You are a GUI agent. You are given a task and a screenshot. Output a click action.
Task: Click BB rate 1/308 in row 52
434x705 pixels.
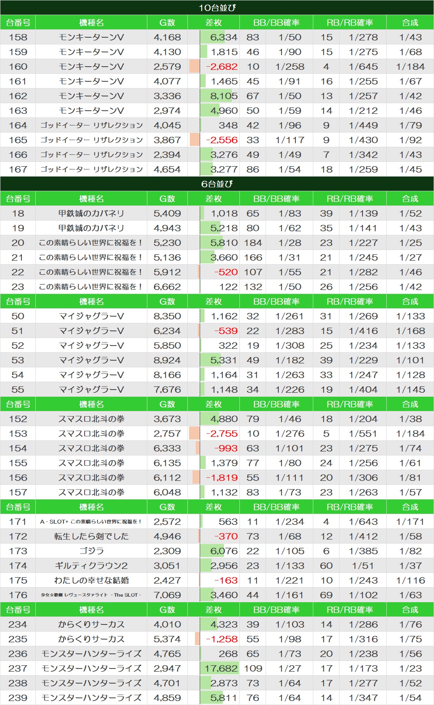(x=290, y=346)
